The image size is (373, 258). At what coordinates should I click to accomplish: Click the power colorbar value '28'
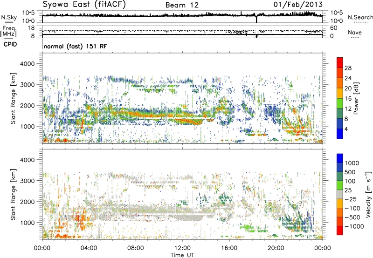pos(348,68)
